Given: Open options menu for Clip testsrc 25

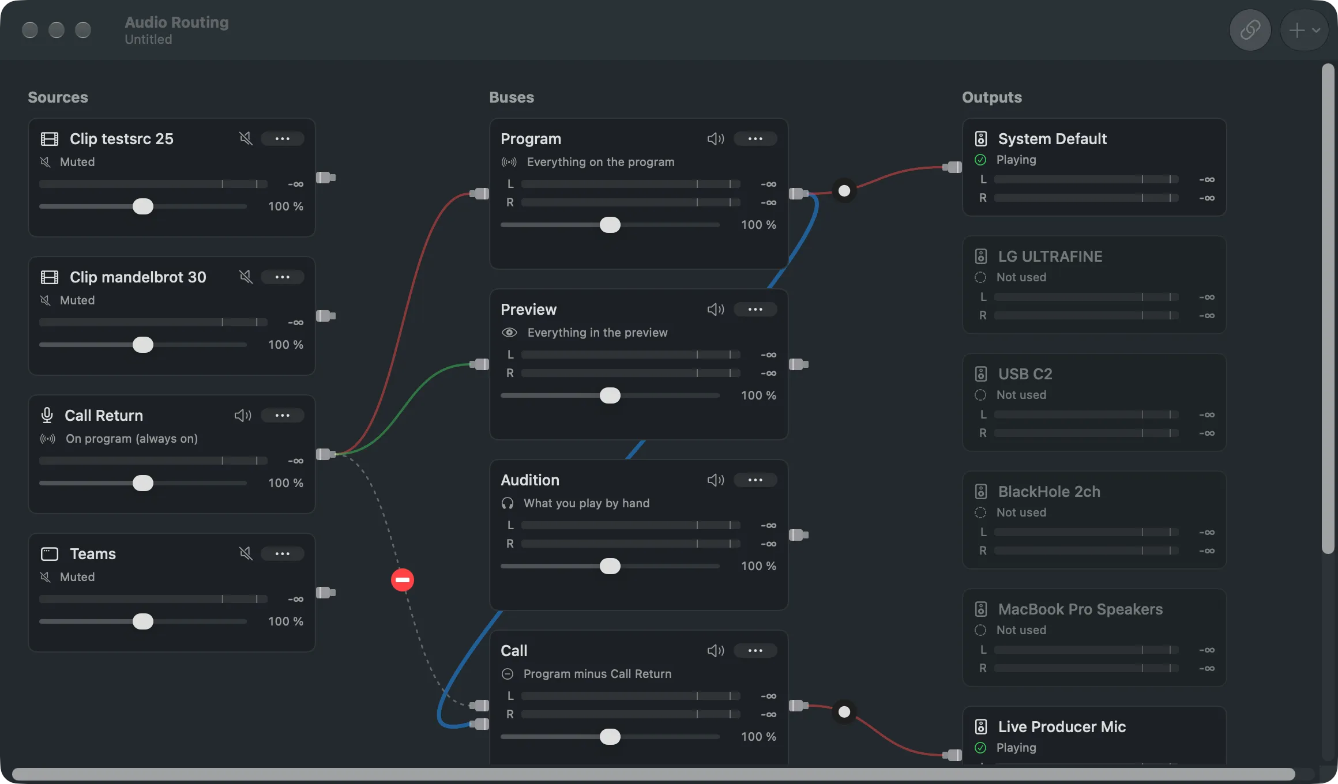Looking at the screenshot, I should pyautogui.click(x=283, y=138).
